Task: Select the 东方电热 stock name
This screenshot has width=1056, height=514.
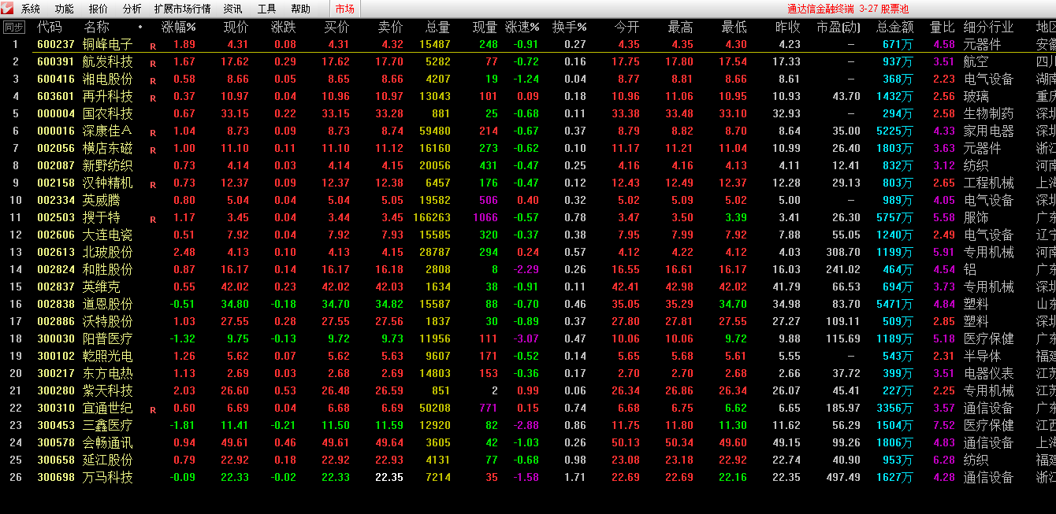Action: pyautogui.click(x=108, y=373)
